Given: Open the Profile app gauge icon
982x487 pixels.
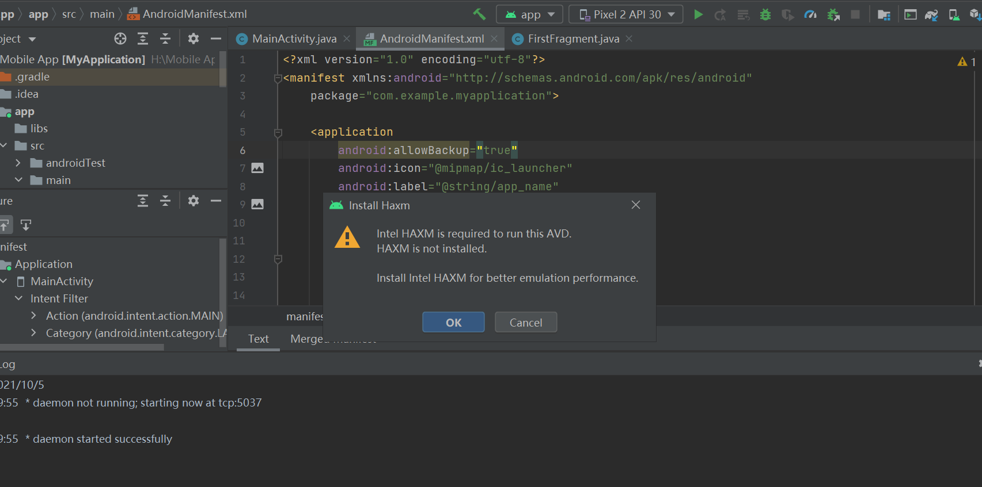Looking at the screenshot, I should pos(810,15).
